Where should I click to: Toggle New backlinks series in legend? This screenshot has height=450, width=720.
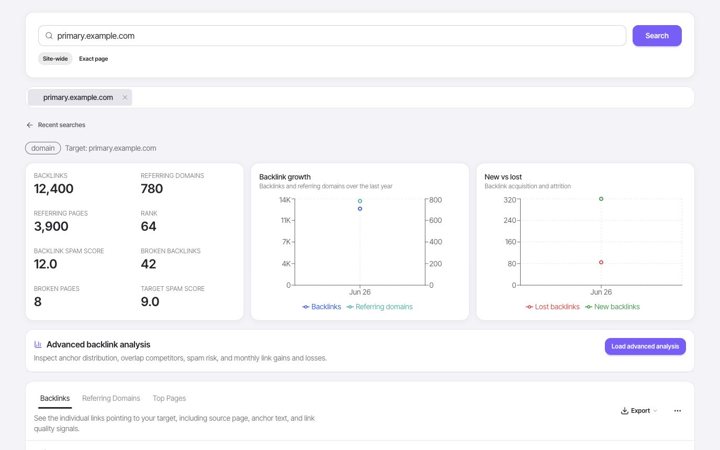(x=612, y=307)
